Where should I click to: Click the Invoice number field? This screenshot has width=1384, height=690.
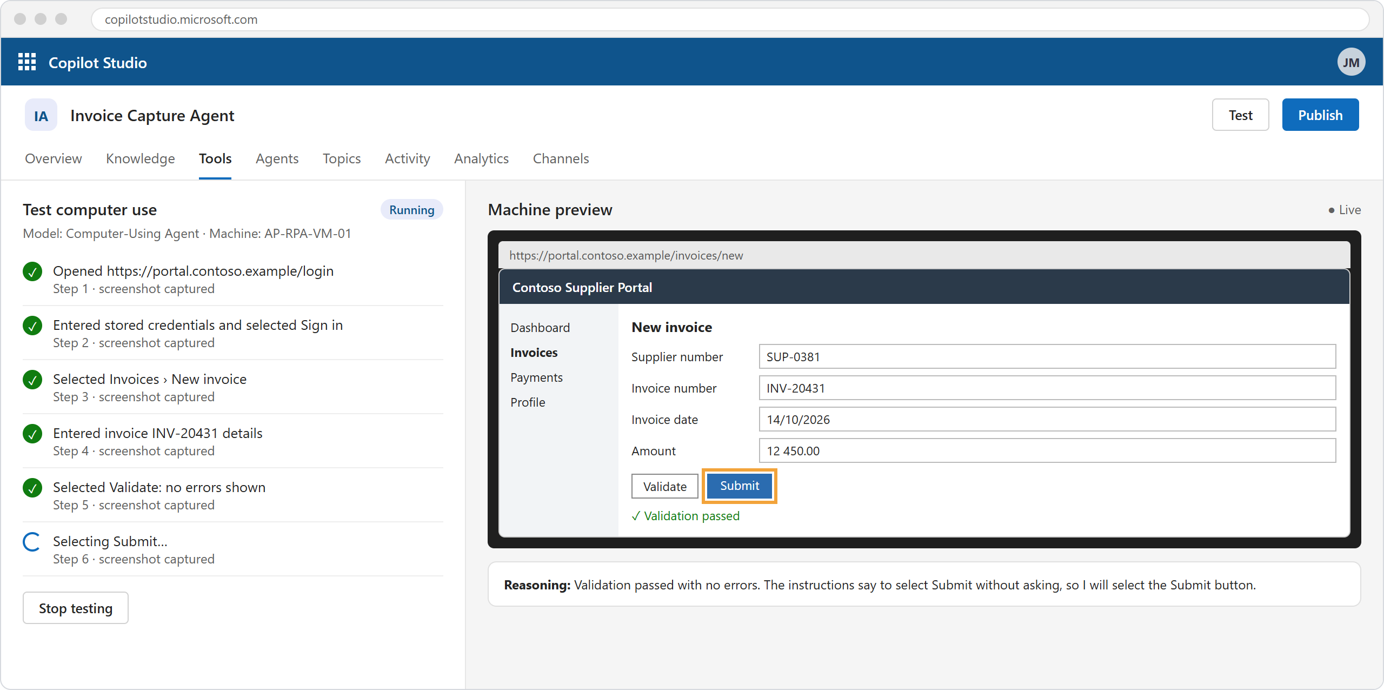tap(1047, 388)
